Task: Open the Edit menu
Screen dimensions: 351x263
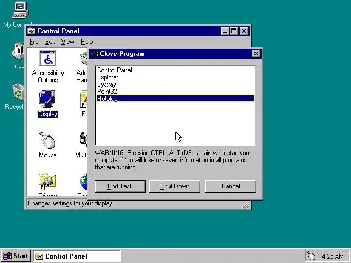Action: (50, 42)
